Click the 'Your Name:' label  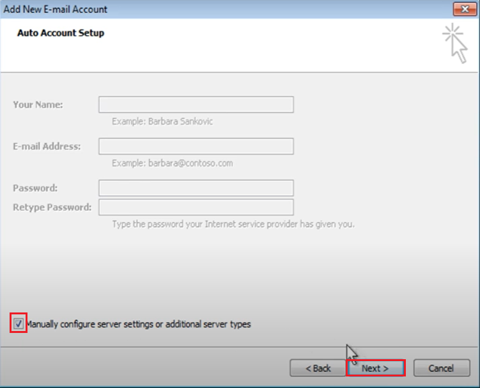pyautogui.click(x=38, y=104)
